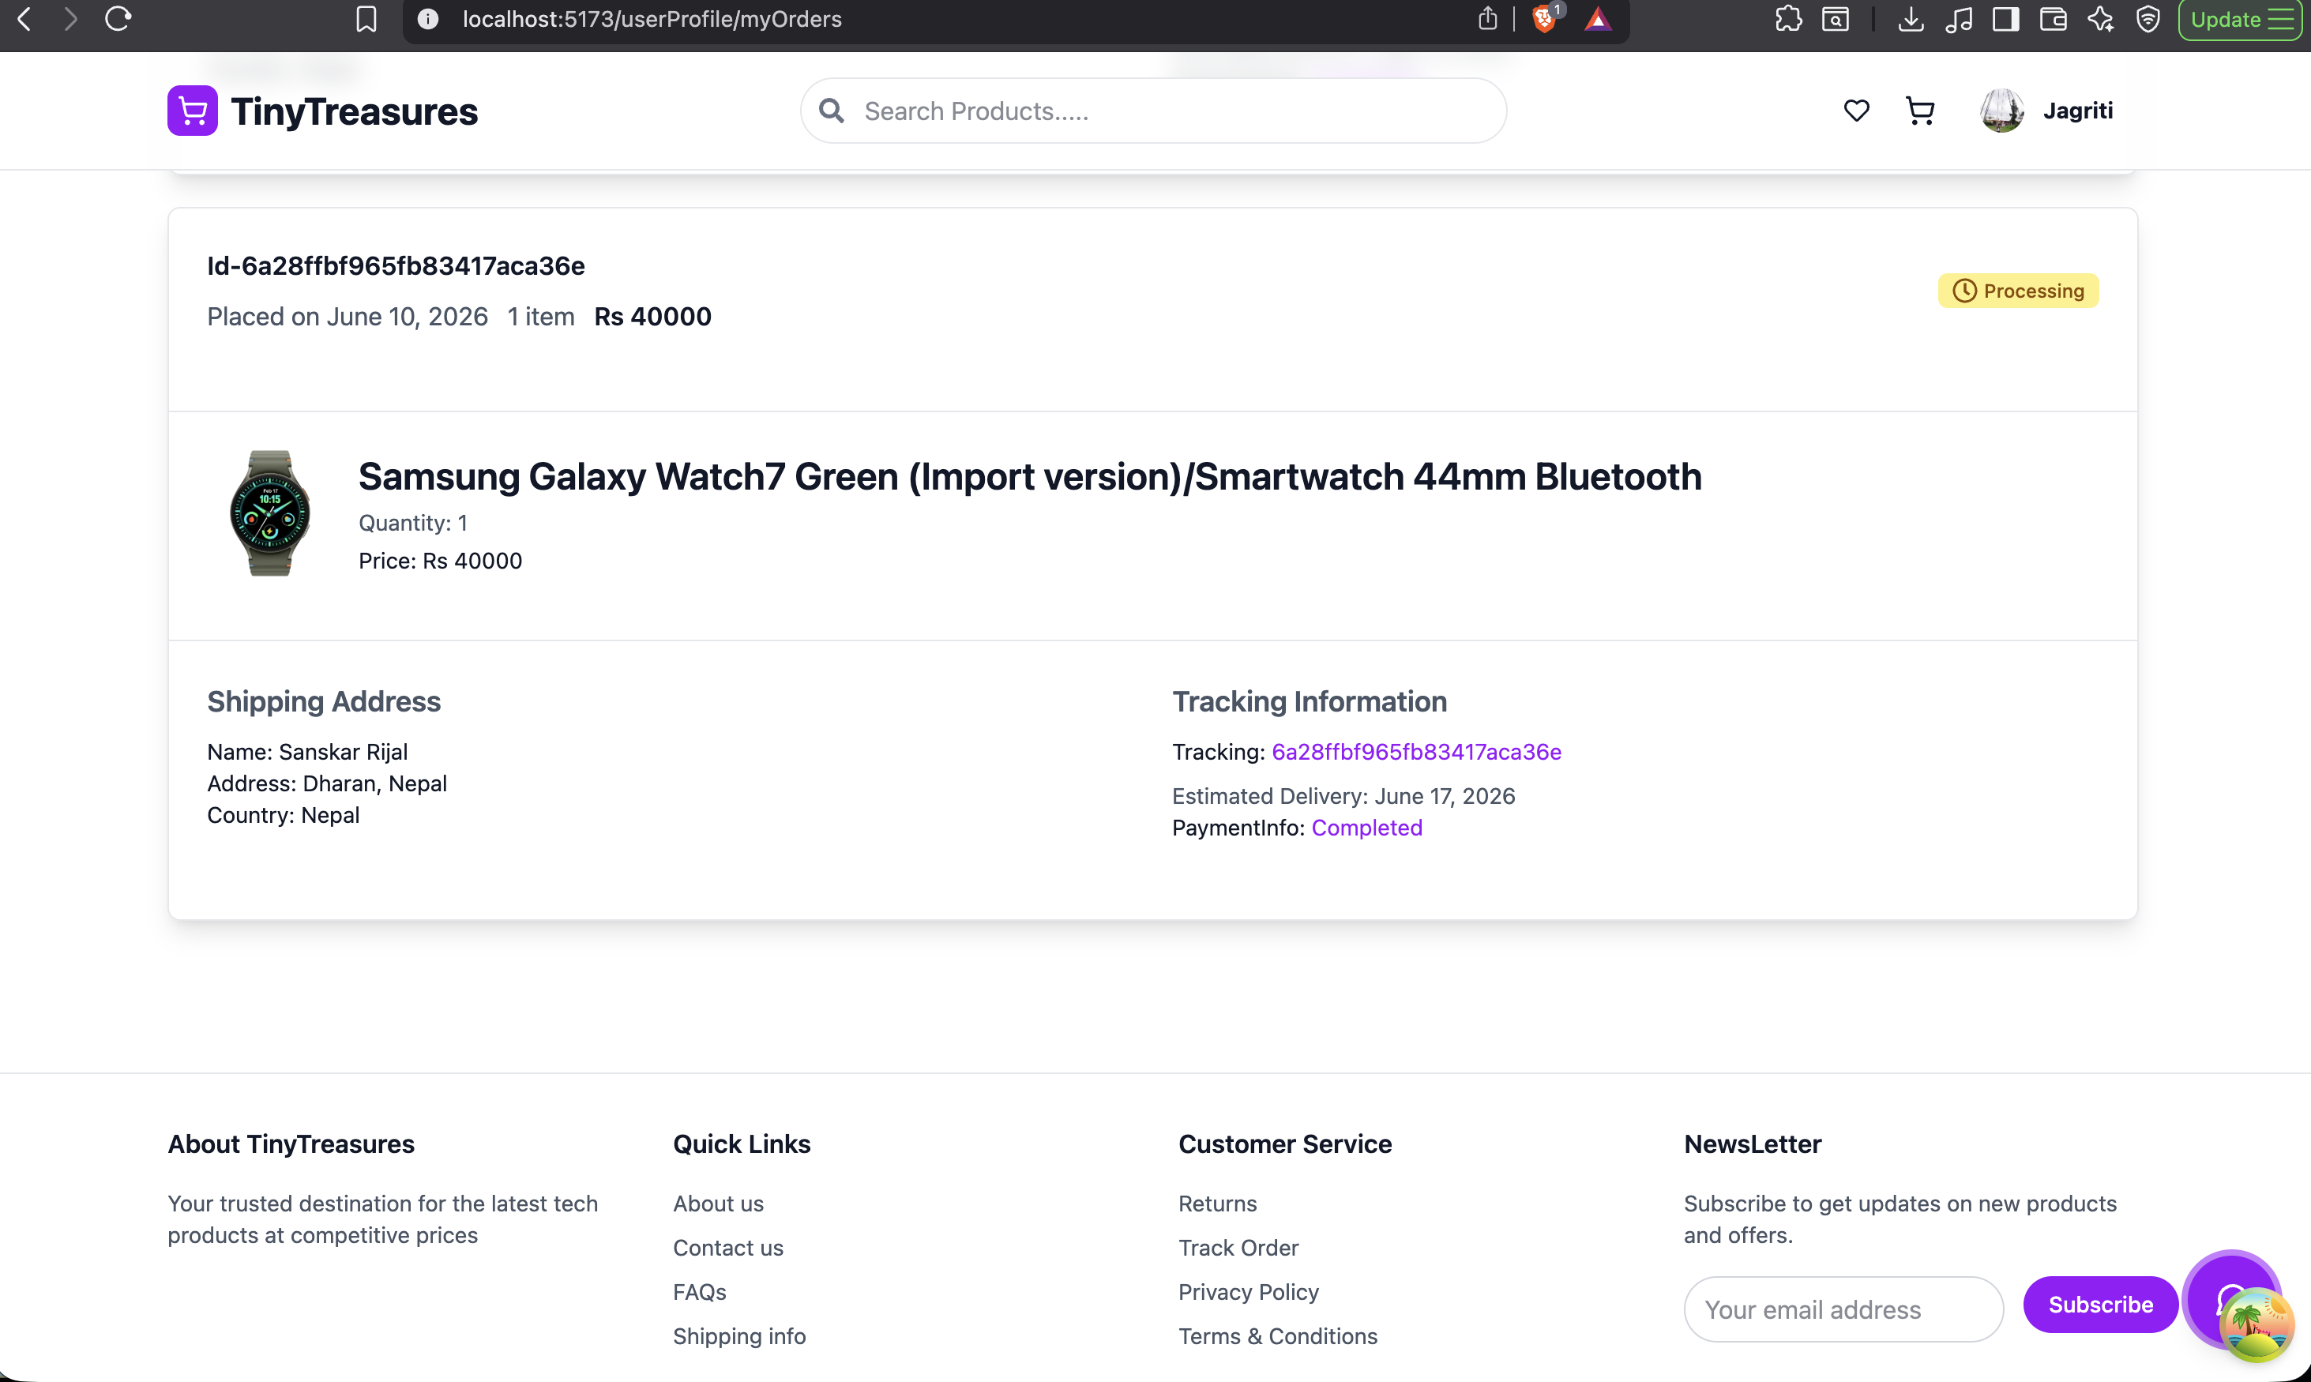Open the Terms & Conditions footer link
The width and height of the screenshot is (2311, 1382).
click(x=1279, y=1336)
